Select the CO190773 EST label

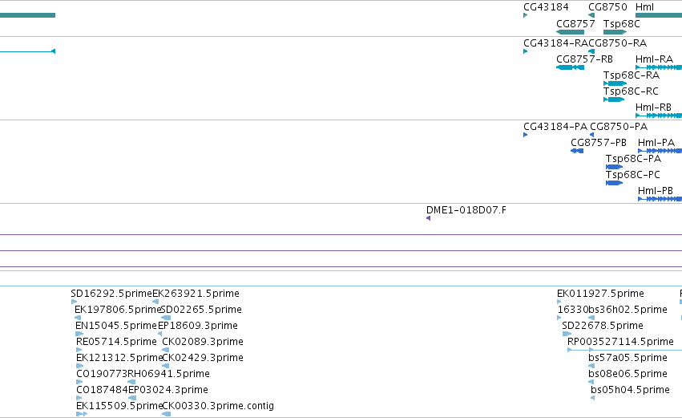pos(102,375)
